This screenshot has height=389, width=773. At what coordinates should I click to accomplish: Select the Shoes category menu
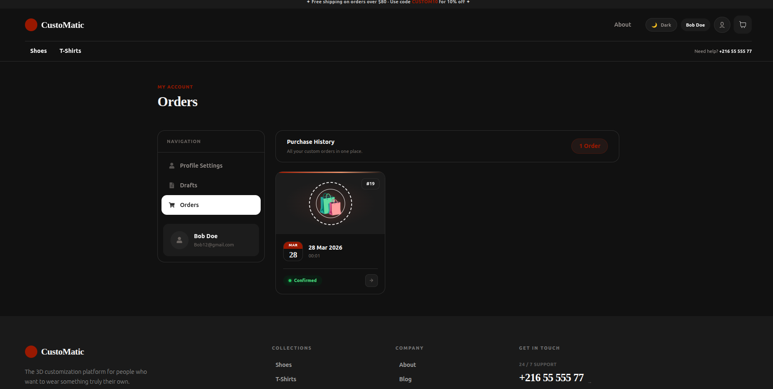click(x=39, y=51)
